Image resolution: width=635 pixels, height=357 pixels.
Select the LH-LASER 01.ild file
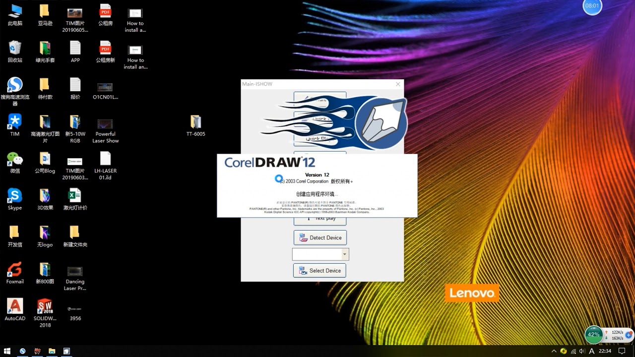coord(106,165)
